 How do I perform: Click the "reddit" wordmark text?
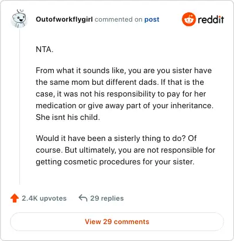pyautogui.click(x=211, y=19)
